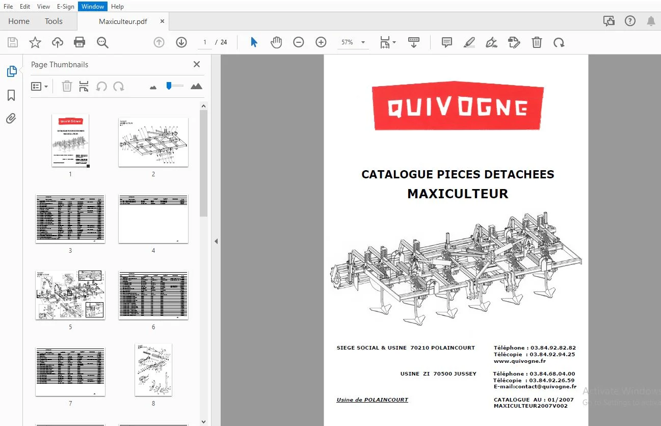661x426 pixels.
Task: Add the document to starred with the star icon
Action: click(x=35, y=42)
